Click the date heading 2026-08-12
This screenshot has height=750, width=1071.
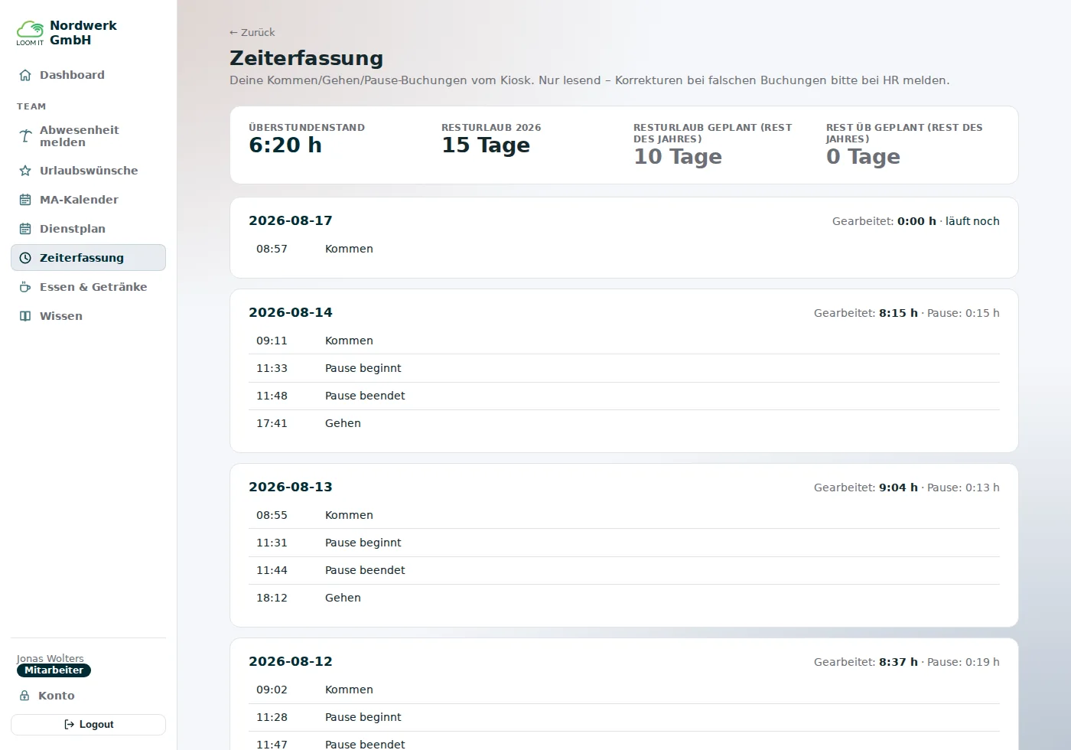291,661
